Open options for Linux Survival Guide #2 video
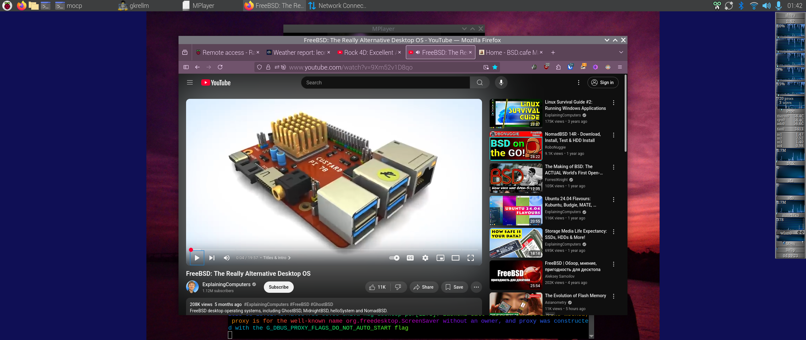The image size is (806, 340). 614,103
